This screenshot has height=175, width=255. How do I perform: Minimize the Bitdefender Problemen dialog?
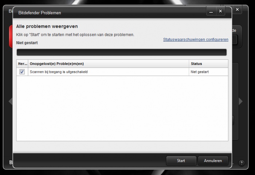tap(211, 11)
